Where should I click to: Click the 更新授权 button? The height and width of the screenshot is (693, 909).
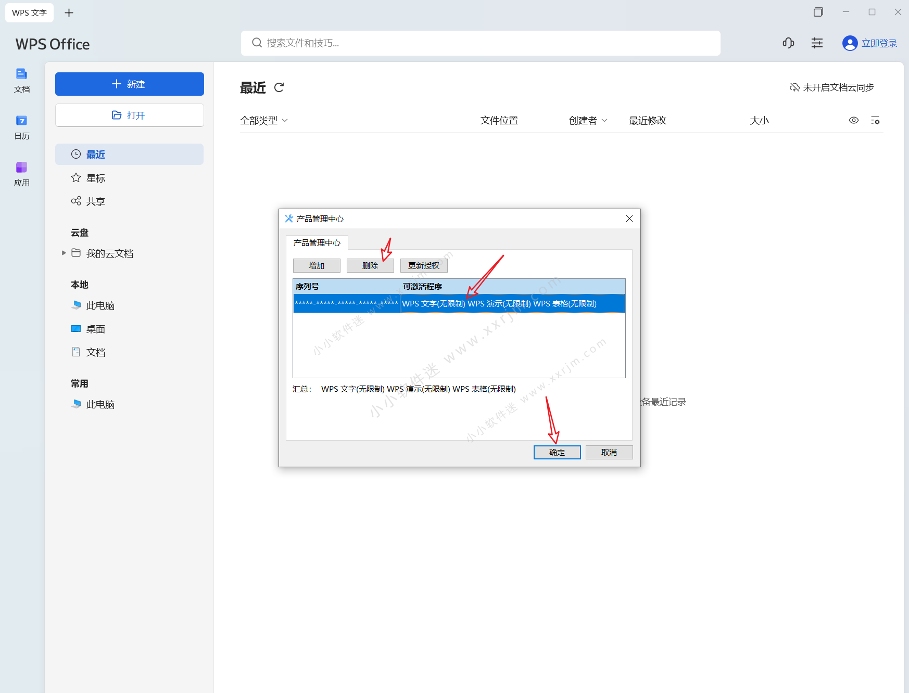pyautogui.click(x=424, y=265)
